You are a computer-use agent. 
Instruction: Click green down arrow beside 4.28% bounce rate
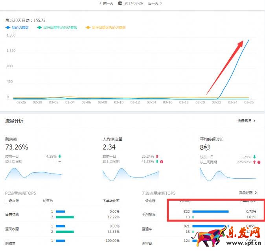(x=60, y=156)
